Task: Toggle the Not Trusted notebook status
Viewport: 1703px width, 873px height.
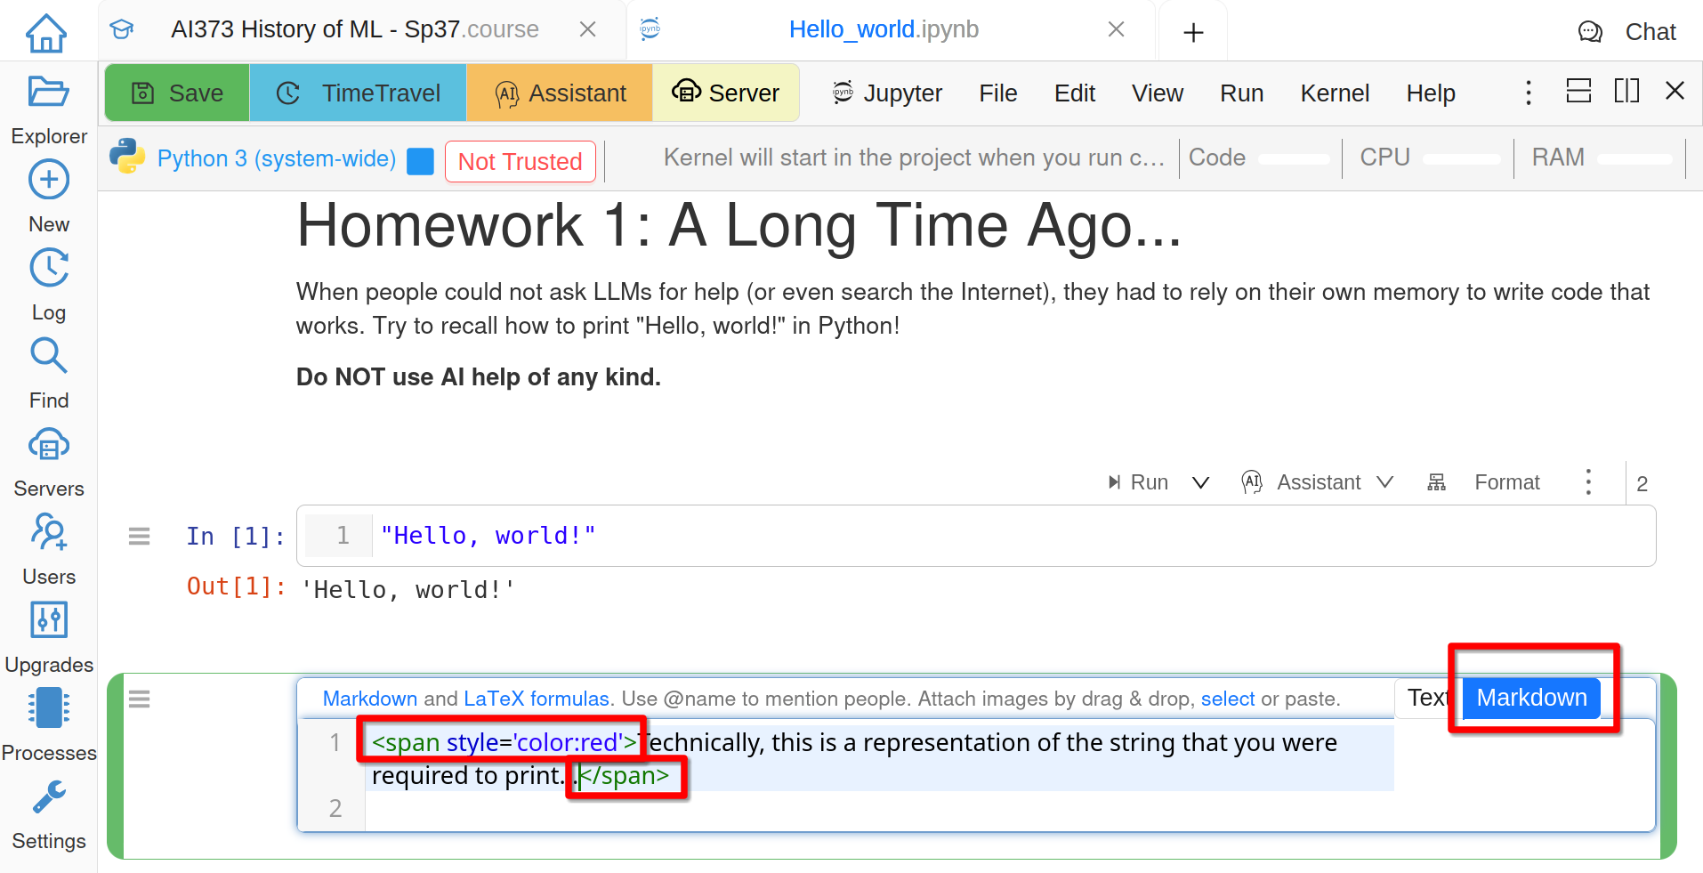Action: [x=520, y=161]
